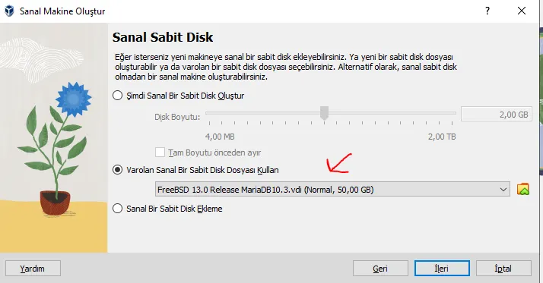Open the FreeBSD 13.0 disk file dropdown
Screen dimensions: 543x283
pyautogui.click(x=332, y=190)
